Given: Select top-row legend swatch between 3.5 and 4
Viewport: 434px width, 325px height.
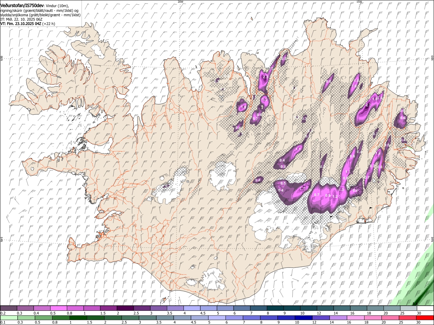Looking at the screenshot, I should 175,308.
